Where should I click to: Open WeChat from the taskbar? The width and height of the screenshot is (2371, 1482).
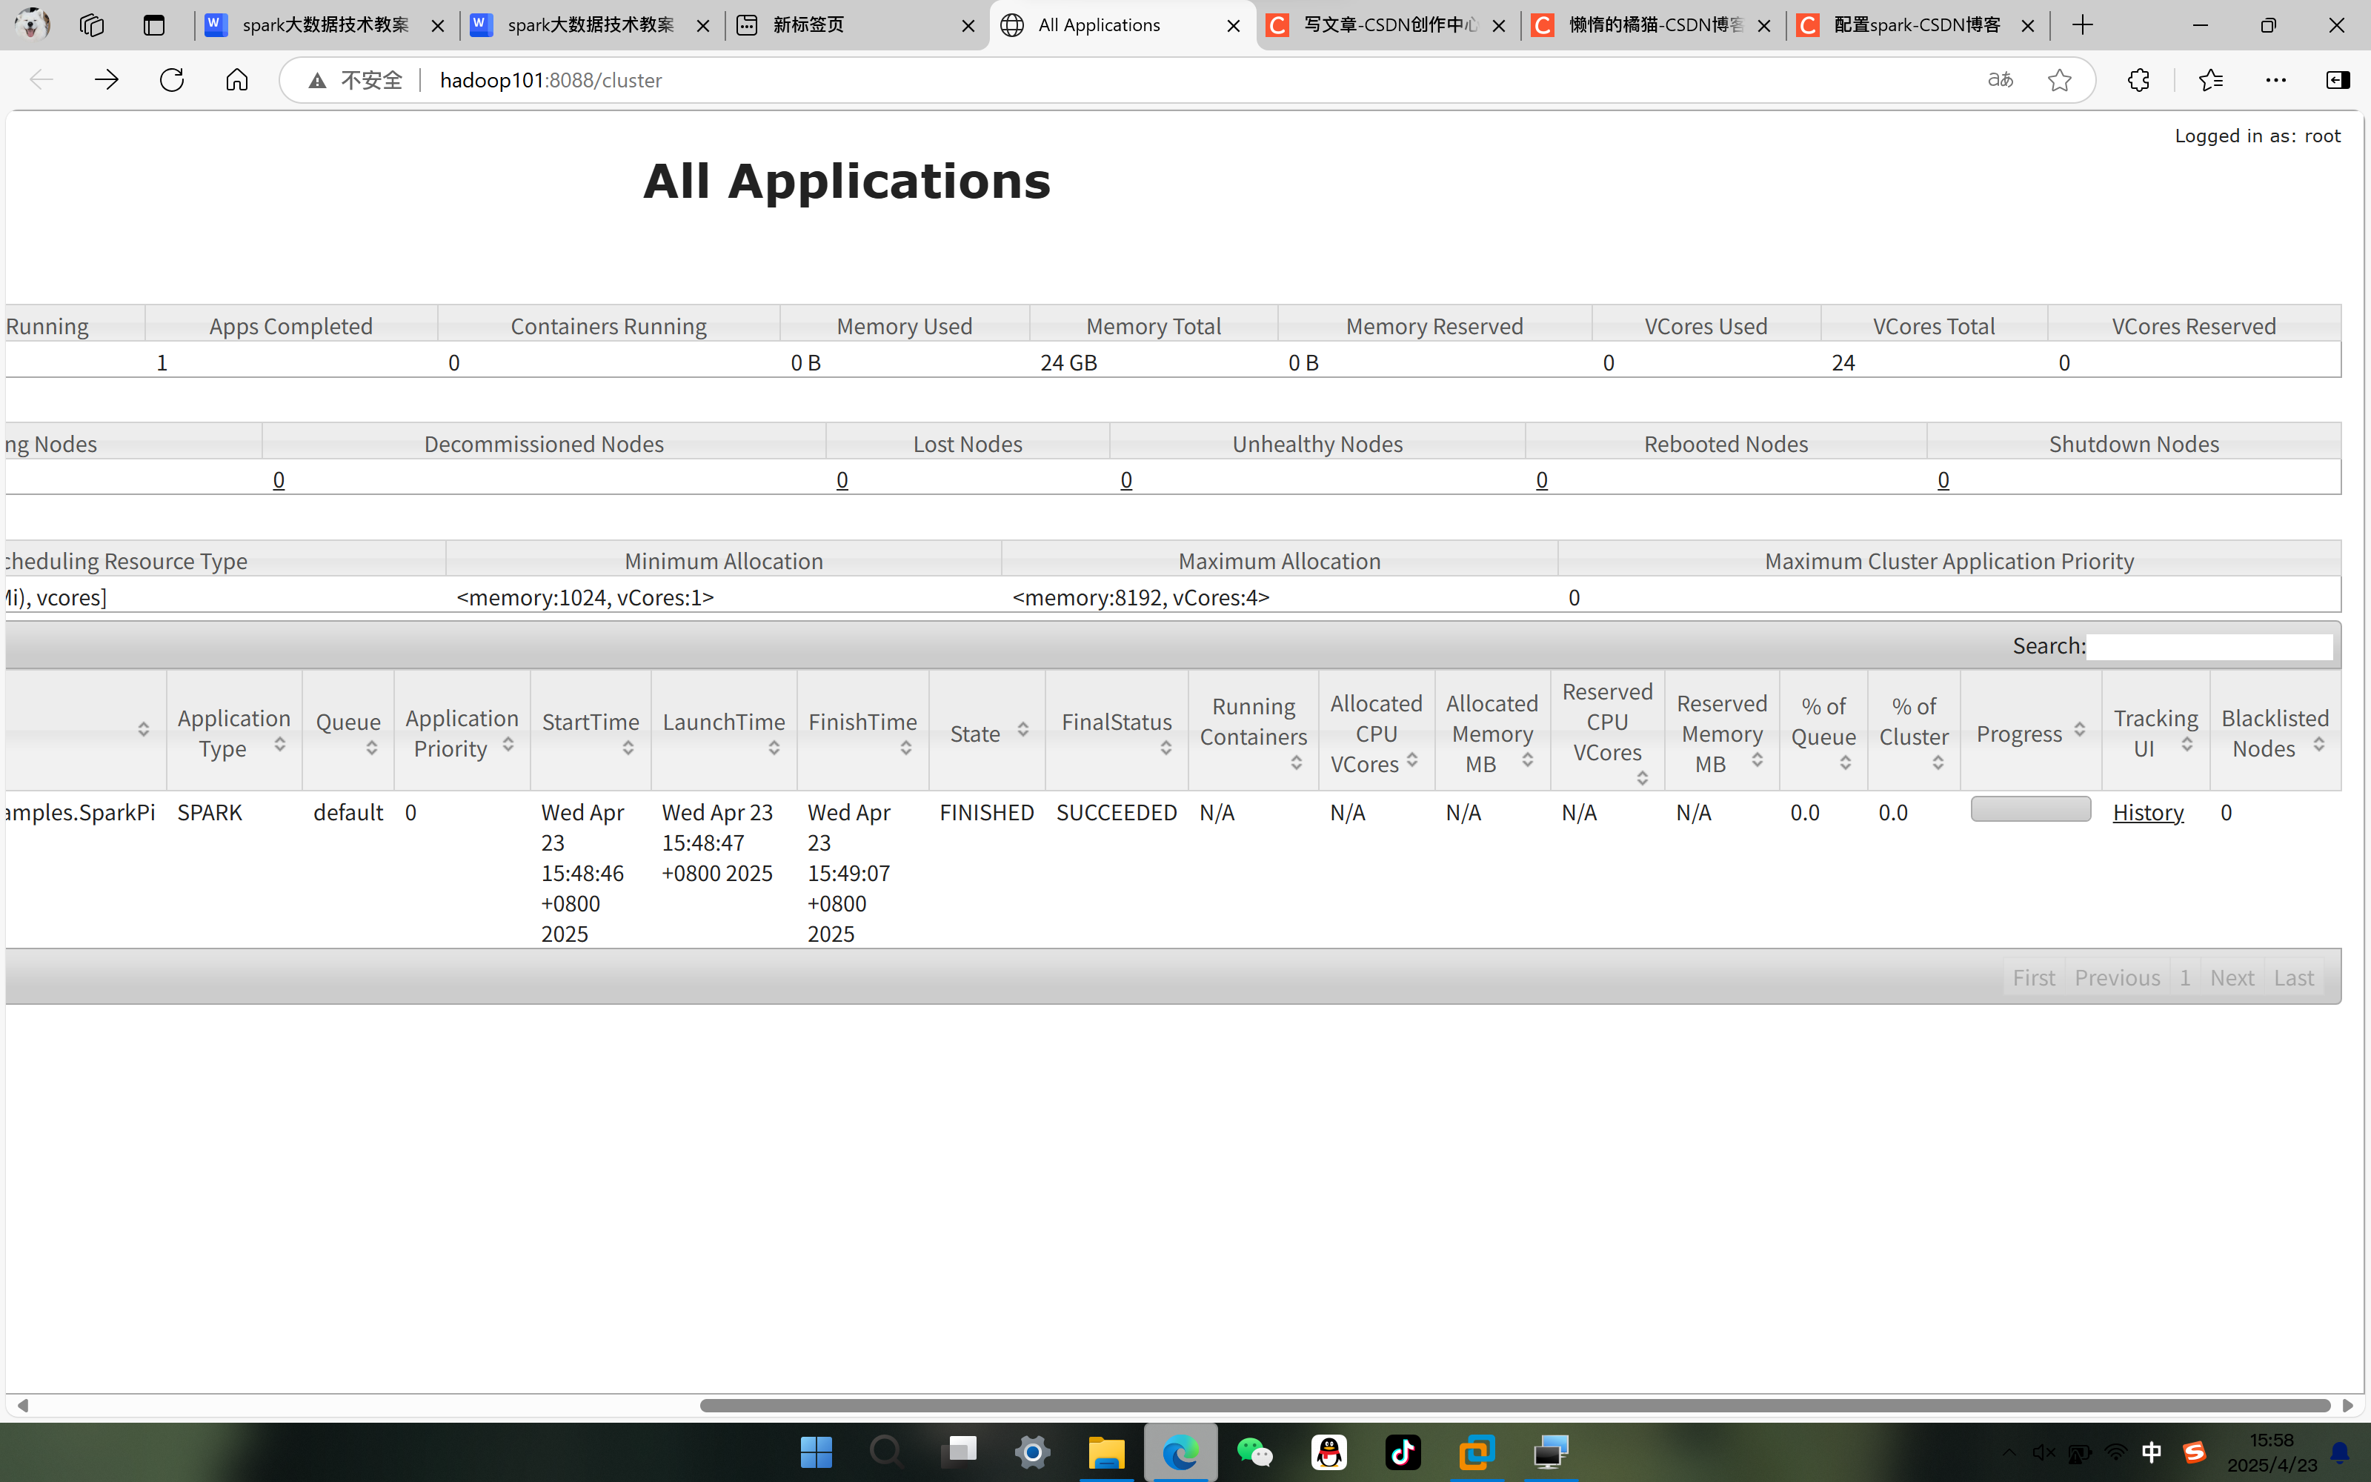coord(1254,1452)
